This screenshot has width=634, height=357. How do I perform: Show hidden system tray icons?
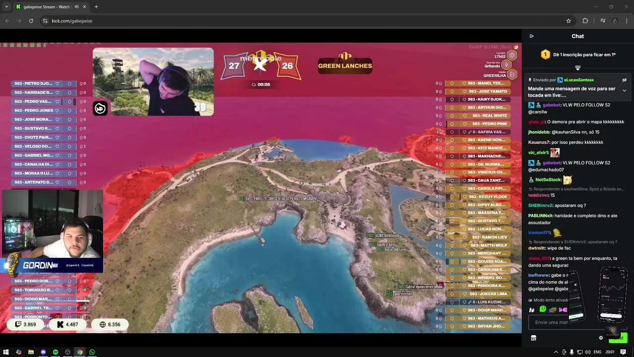(x=555, y=352)
